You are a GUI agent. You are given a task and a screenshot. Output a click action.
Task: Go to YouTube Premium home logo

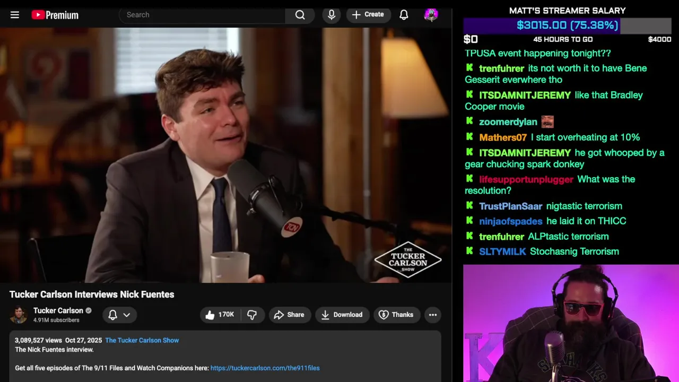(x=55, y=15)
